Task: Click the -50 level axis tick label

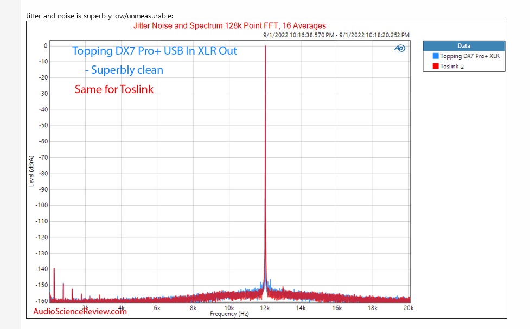Action: 43,126
